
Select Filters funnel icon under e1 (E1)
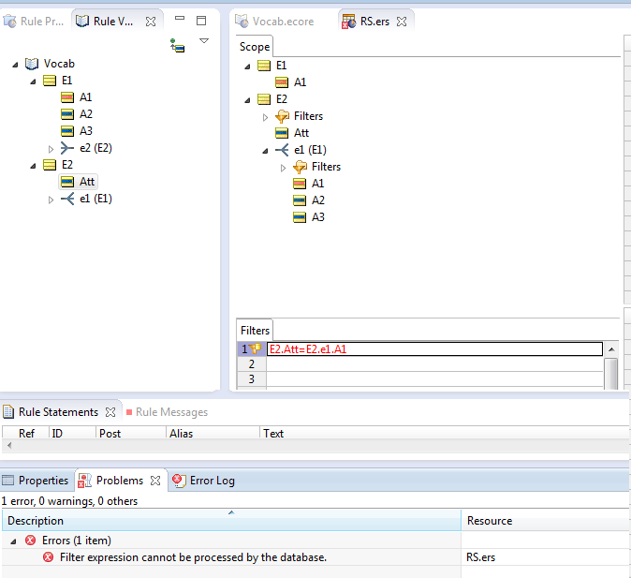300,167
